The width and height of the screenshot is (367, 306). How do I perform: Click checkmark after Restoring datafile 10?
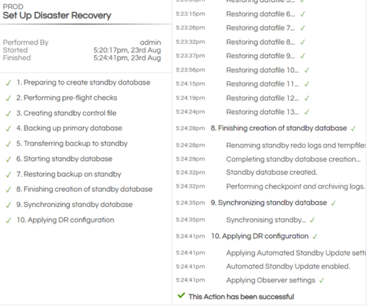(306, 70)
